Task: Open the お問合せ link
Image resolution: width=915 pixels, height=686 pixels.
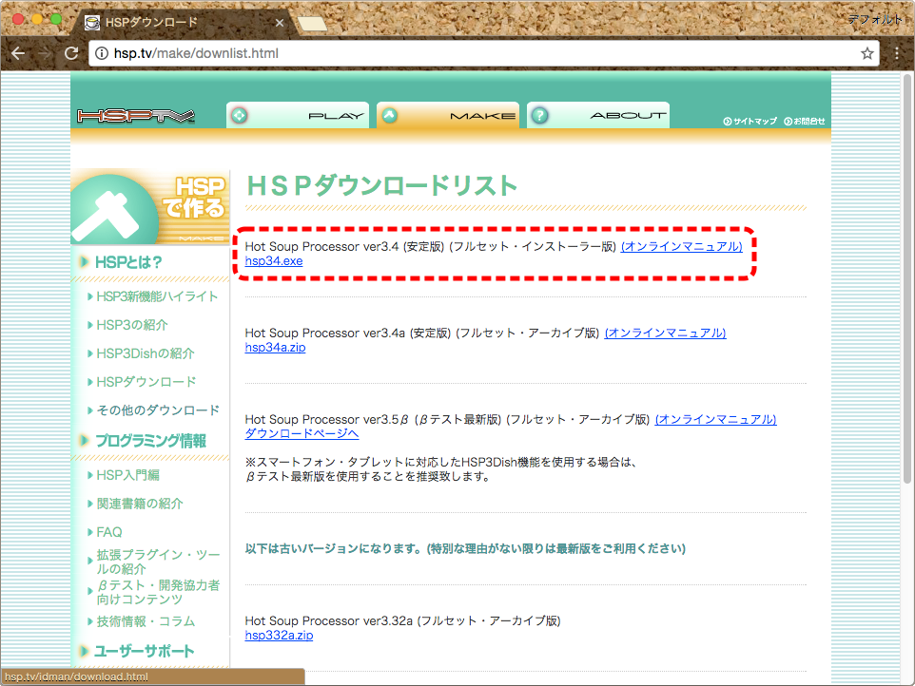Action: click(x=805, y=122)
